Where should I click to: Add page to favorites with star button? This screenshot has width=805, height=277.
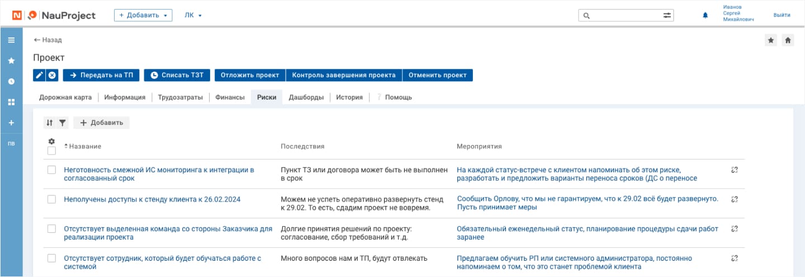[x=771, y=40]
